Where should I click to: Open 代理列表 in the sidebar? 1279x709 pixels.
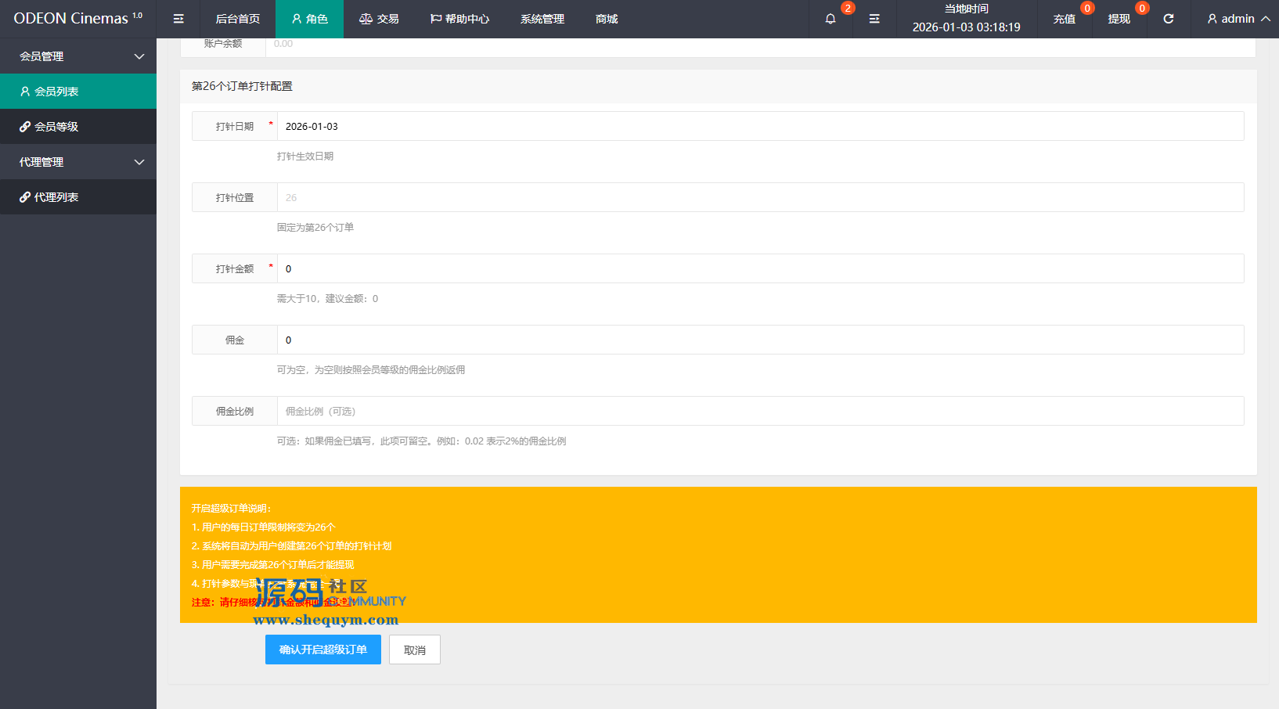click(x=56, y=197)
